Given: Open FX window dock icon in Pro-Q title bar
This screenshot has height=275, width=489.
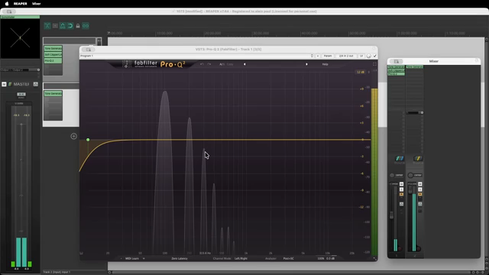Looking at the screenshot, I should point(89,50).
